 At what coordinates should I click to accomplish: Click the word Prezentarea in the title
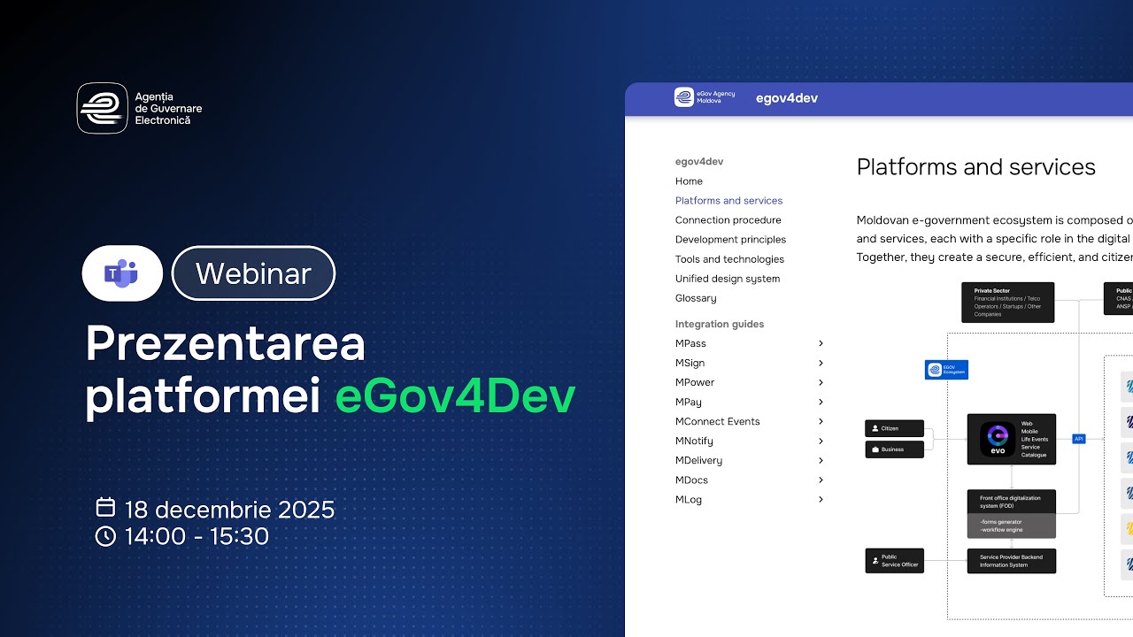pyautogui.click(x=226, y=343)
